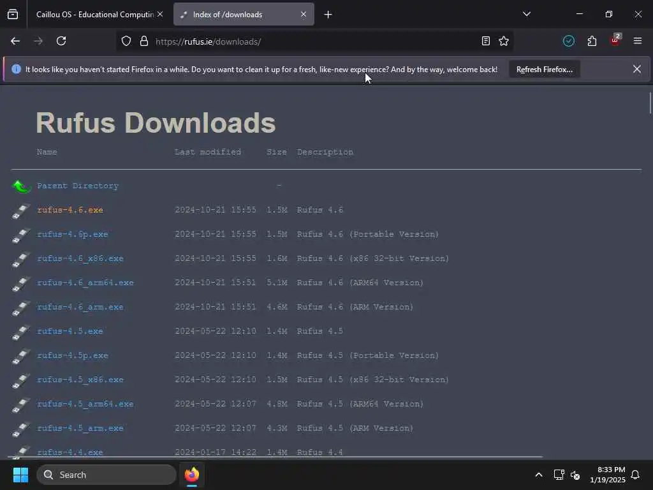Sort listing by Description header
The height and width of the screenshot is (490, 653).
(325, 152)
